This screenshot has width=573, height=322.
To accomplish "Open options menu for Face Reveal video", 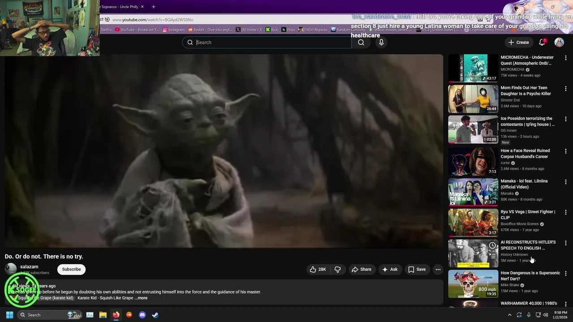I will 566,151.
